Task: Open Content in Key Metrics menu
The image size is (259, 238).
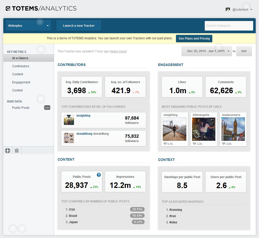Action: point(17,74)
